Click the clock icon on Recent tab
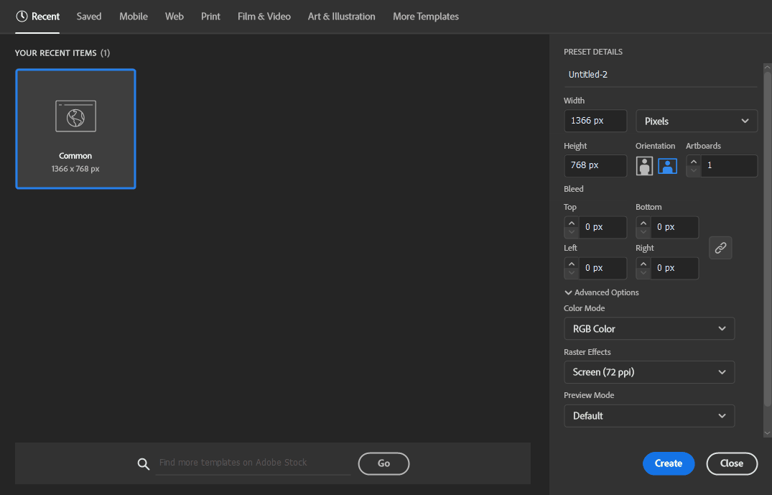This screenshot has width=772, height=495. pos(22,16)
